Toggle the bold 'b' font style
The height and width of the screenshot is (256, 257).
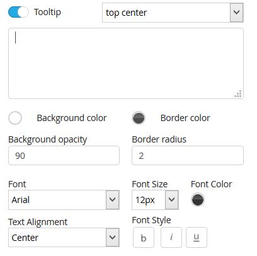point(144,238)
